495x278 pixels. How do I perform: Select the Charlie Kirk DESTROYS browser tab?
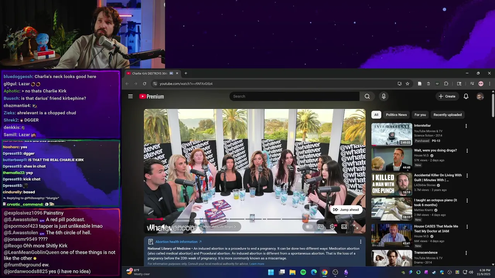(x=153, y=73)
